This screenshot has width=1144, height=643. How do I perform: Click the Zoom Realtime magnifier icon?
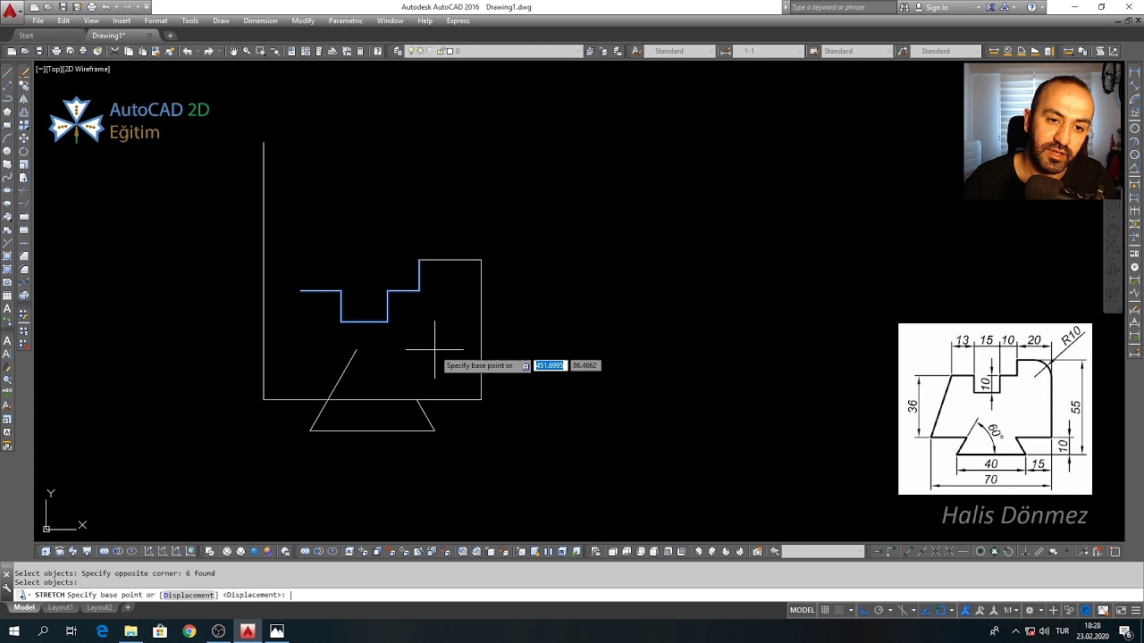point(247,51)
